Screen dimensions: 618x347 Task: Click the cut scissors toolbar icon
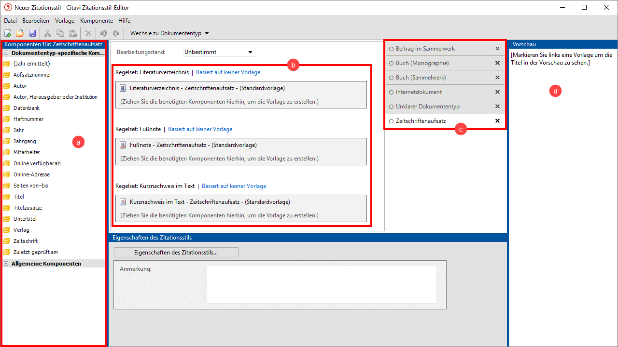click(x=47, y=33)
